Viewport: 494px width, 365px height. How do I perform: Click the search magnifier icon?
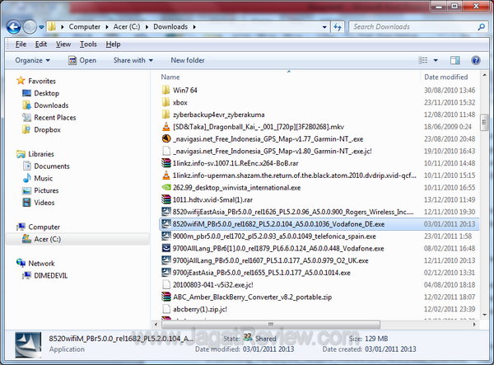pos(481,27)
